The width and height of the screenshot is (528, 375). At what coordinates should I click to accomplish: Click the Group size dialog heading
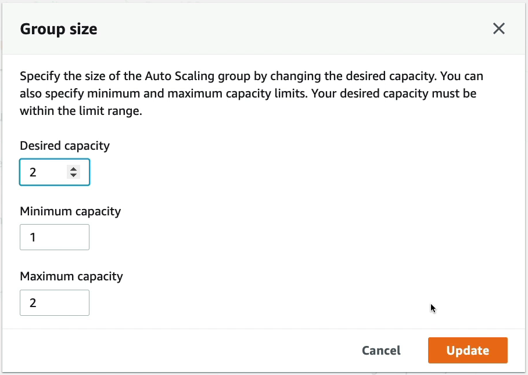point(59,29)
